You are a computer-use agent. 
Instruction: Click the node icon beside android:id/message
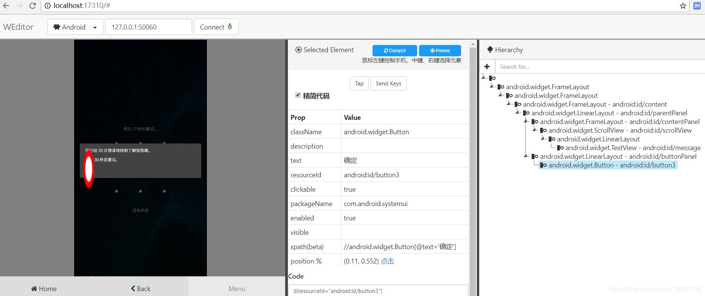(561, 148)
